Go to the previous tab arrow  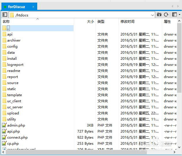click(x=172, y=6)
